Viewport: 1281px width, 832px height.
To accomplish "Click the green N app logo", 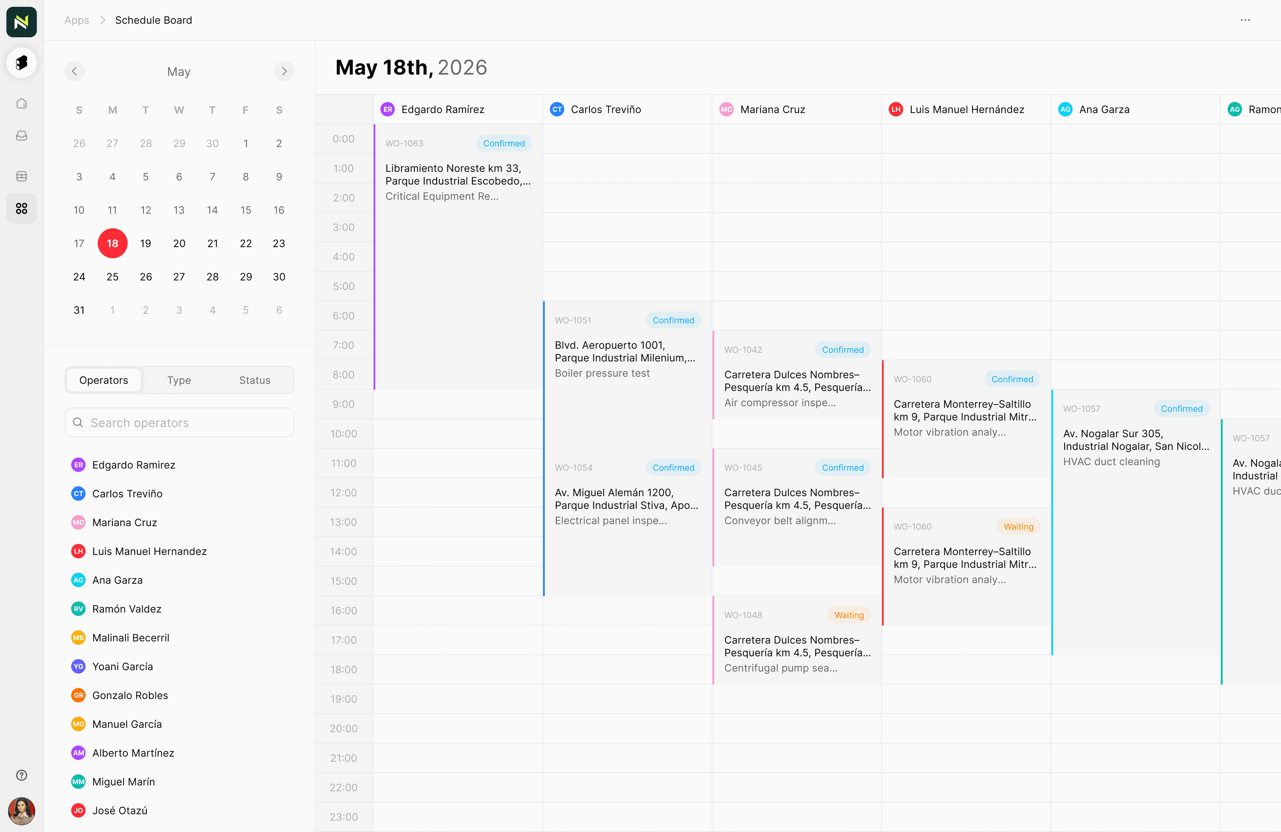I will pos(22,22).
